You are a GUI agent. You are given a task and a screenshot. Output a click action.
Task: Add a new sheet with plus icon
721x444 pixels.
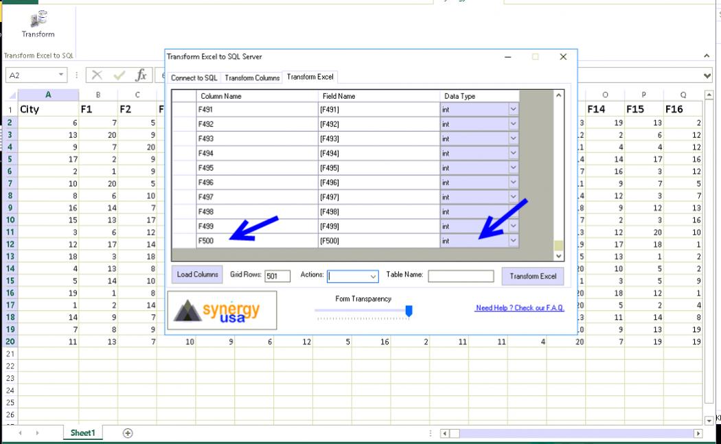pos(128,433)
